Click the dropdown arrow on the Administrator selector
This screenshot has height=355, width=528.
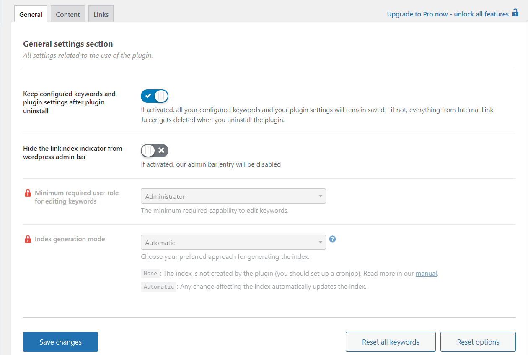(321, 196)
